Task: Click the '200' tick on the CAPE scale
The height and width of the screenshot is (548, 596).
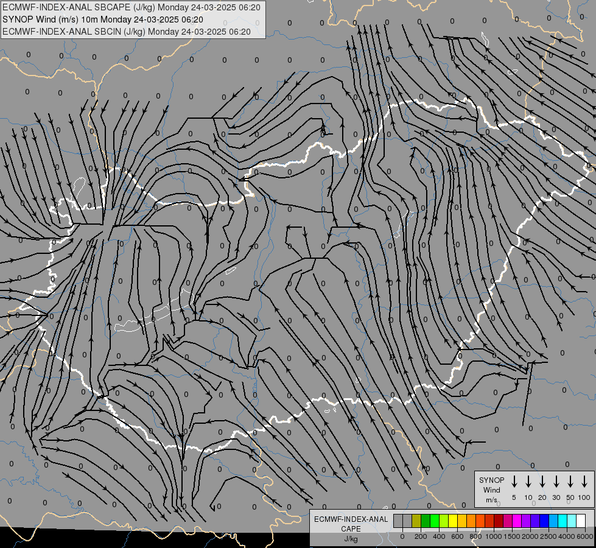Action: [x=421, y=536]
